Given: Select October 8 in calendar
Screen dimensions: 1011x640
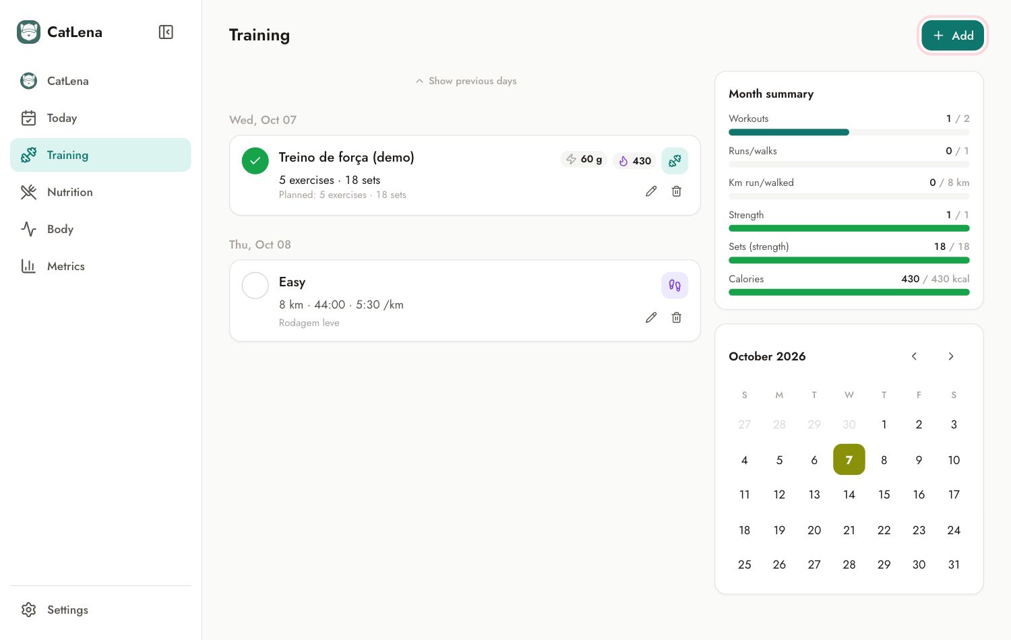Looking at the screenshot, I should click(x=884, y=460).
